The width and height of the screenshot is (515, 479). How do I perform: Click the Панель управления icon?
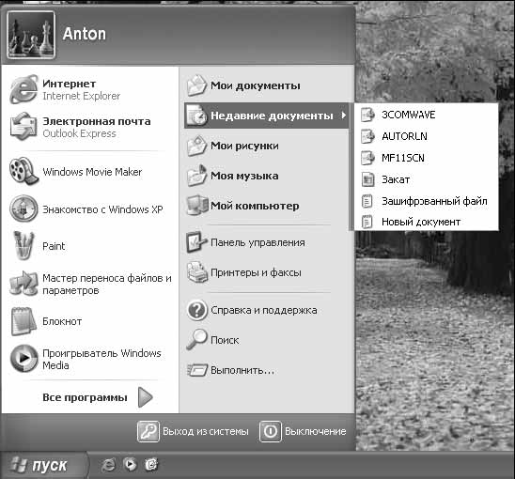click(x=196, y=242)
